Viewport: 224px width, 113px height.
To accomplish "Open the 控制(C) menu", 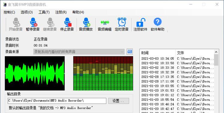I will [9, 12].
